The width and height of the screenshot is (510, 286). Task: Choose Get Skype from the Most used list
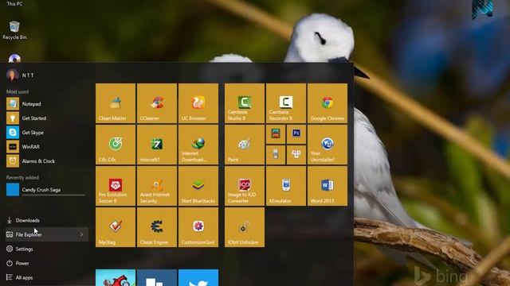tap(45, 133)
